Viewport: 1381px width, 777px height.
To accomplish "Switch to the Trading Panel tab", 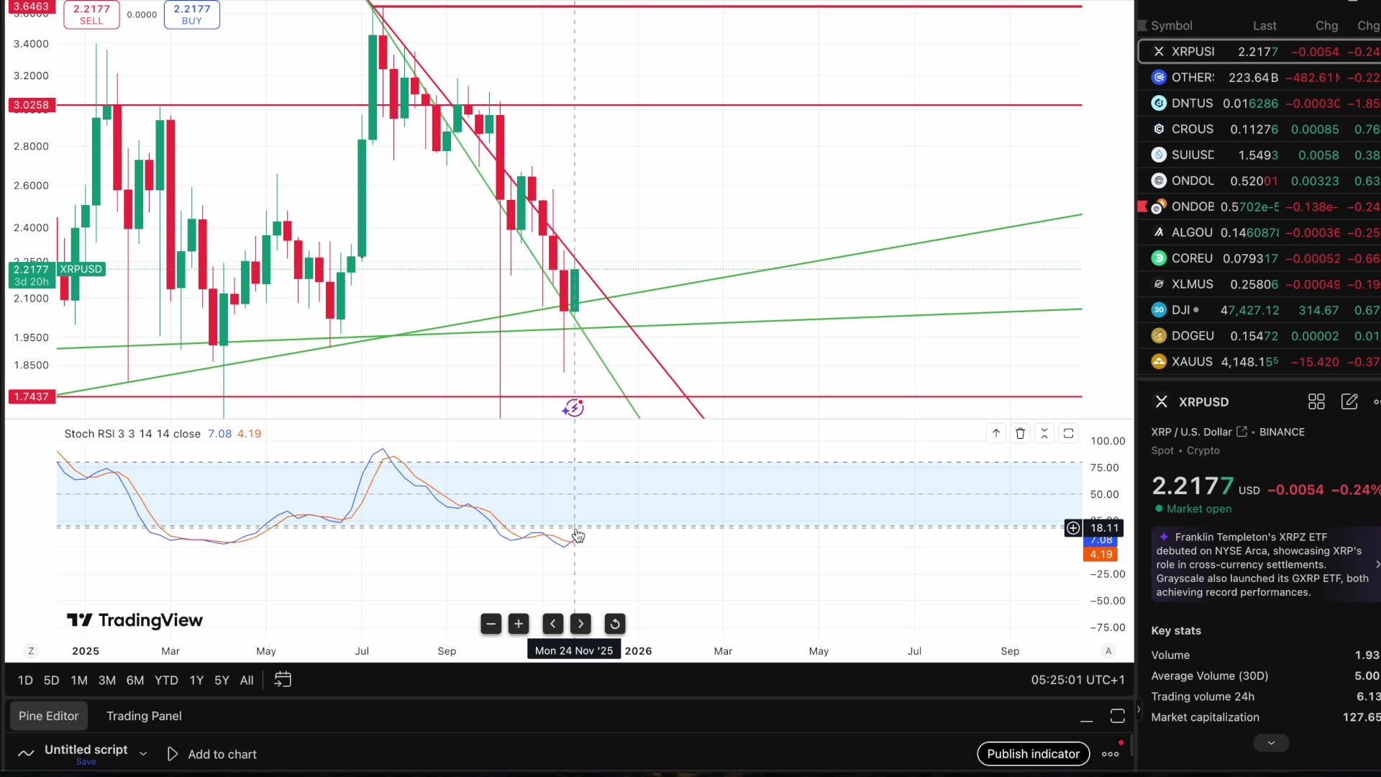I will 144,716.
